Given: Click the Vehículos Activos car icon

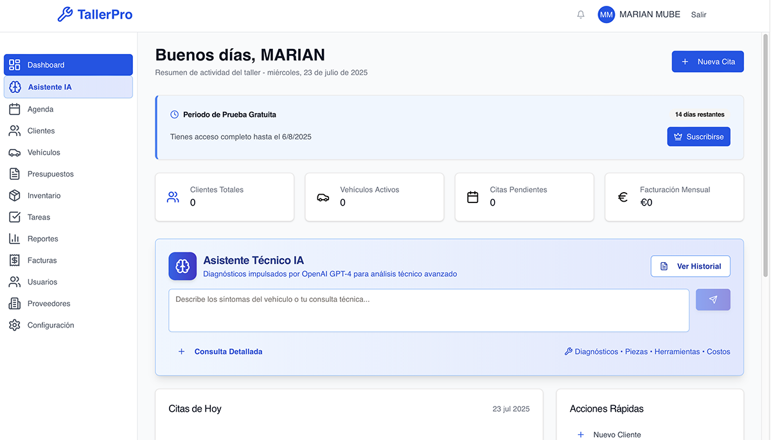Looking at the screenshot, I should (323, 197).
